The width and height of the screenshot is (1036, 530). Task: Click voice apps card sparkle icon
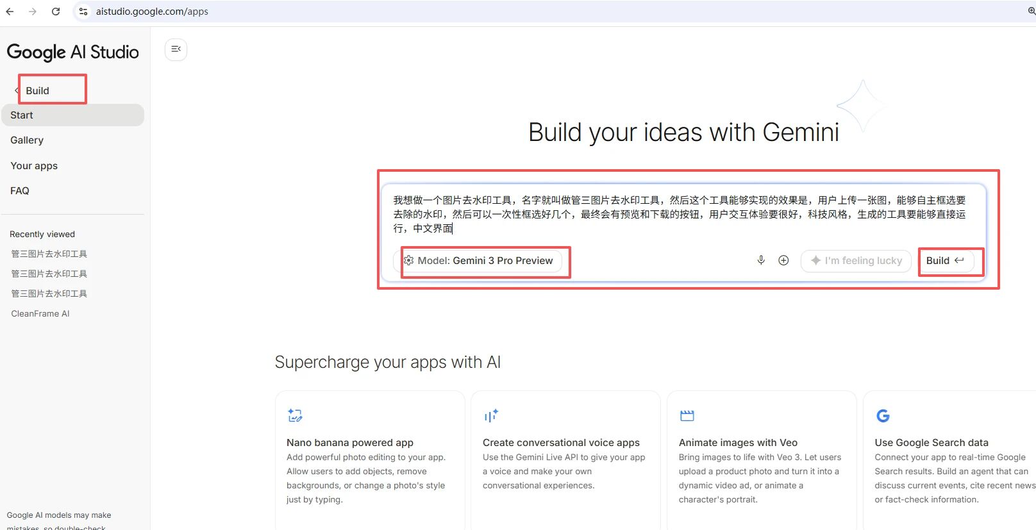coord(491,416)
